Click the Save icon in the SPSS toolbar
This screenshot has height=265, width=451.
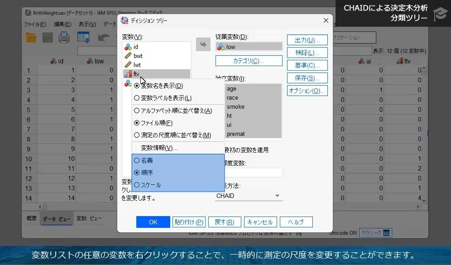(x=47, y=38)
